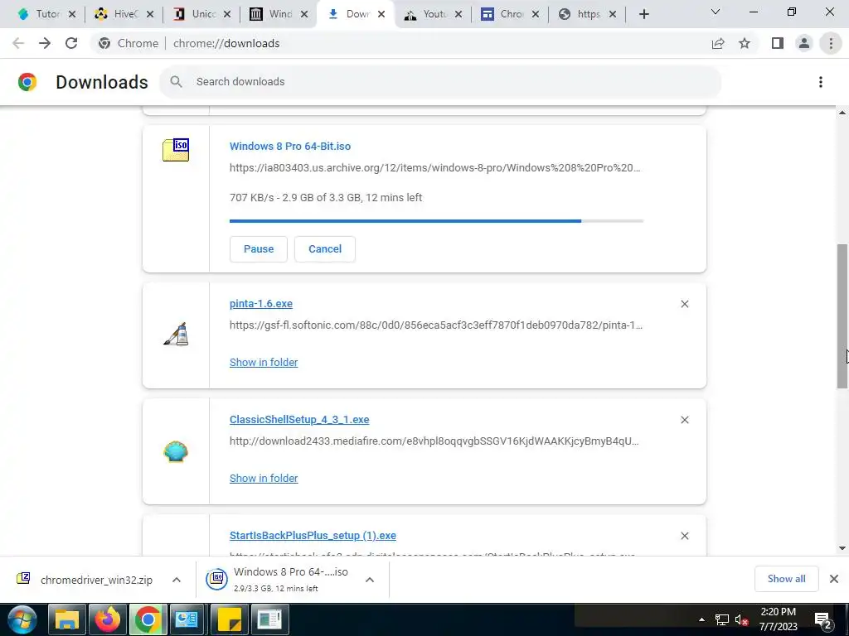Toggle the browser side panel icon
This screenshot has width=849, height=636.
click(778, 43)
